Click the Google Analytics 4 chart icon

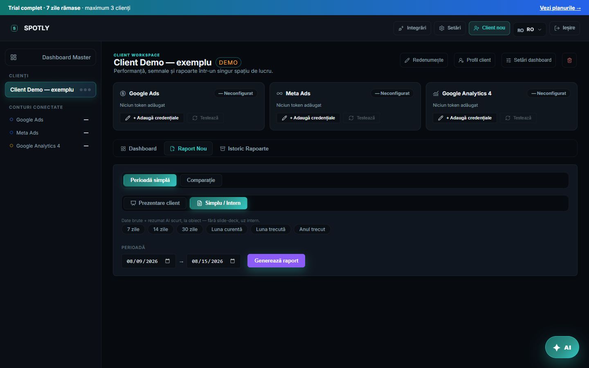click(436, 94)
